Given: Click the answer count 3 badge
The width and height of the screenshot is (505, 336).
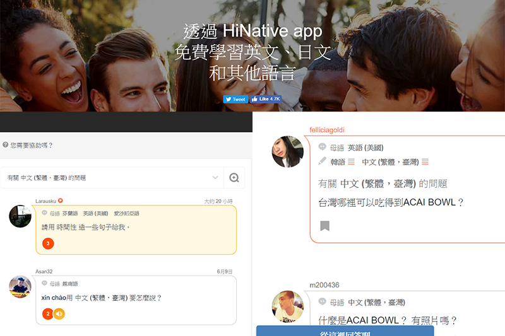Looking at the screenshot, I should click(48, 243).
